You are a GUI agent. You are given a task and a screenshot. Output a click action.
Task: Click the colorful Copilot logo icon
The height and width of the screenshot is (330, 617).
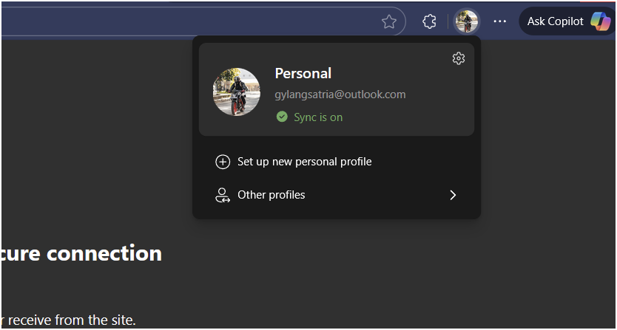point(601,21)
